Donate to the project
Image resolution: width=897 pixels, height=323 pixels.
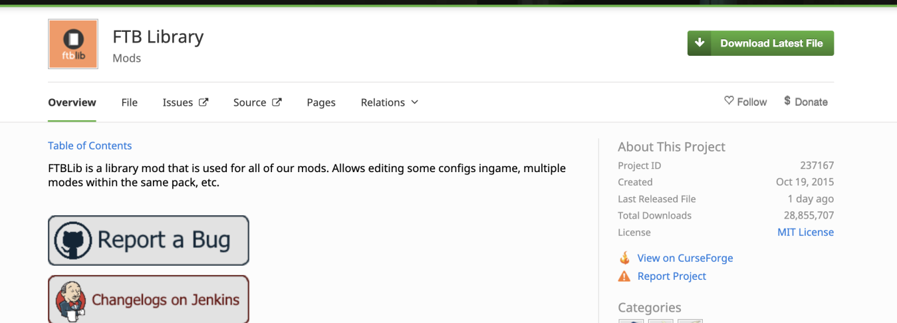pyautogui.click(x=806, y=102)
